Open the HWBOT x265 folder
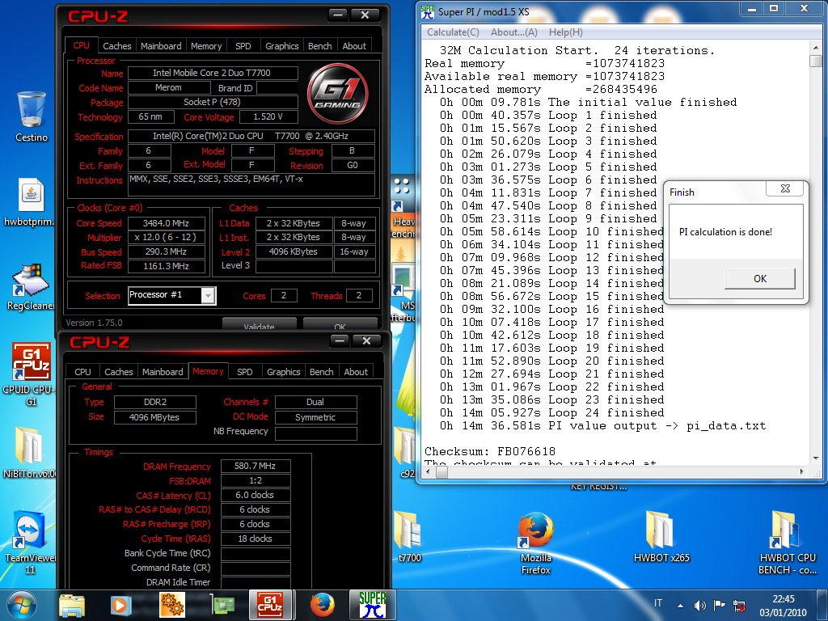 [661, 537]
